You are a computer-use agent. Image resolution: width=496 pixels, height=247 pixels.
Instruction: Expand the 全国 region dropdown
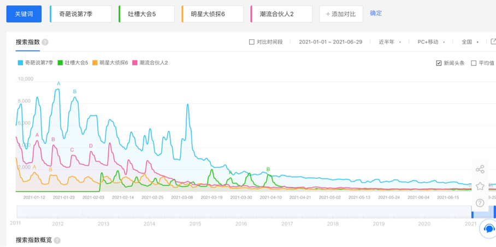[x=470, y=42]
